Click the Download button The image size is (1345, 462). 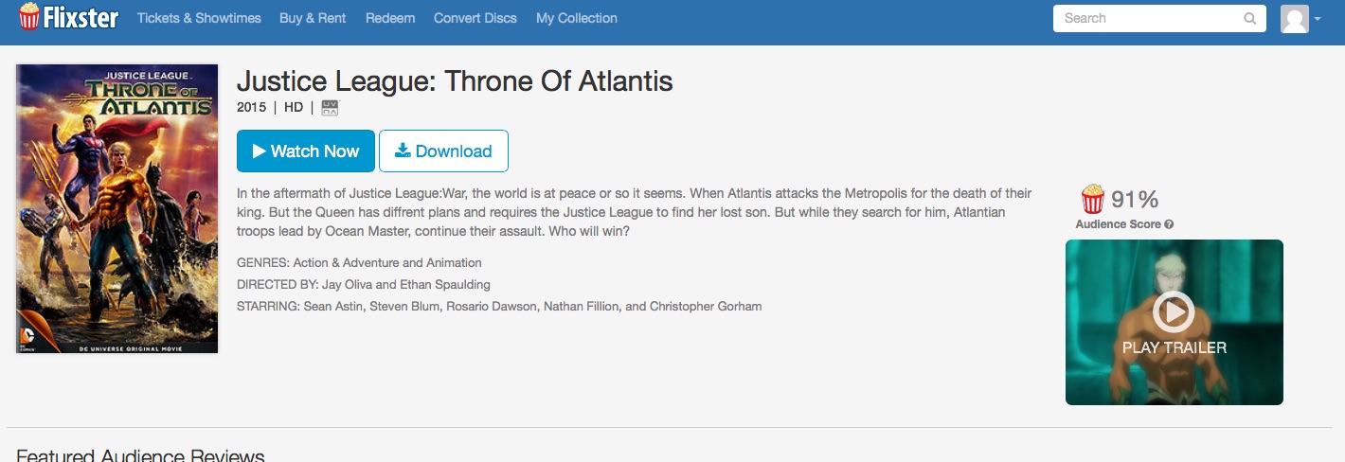[x=443, y=151]
